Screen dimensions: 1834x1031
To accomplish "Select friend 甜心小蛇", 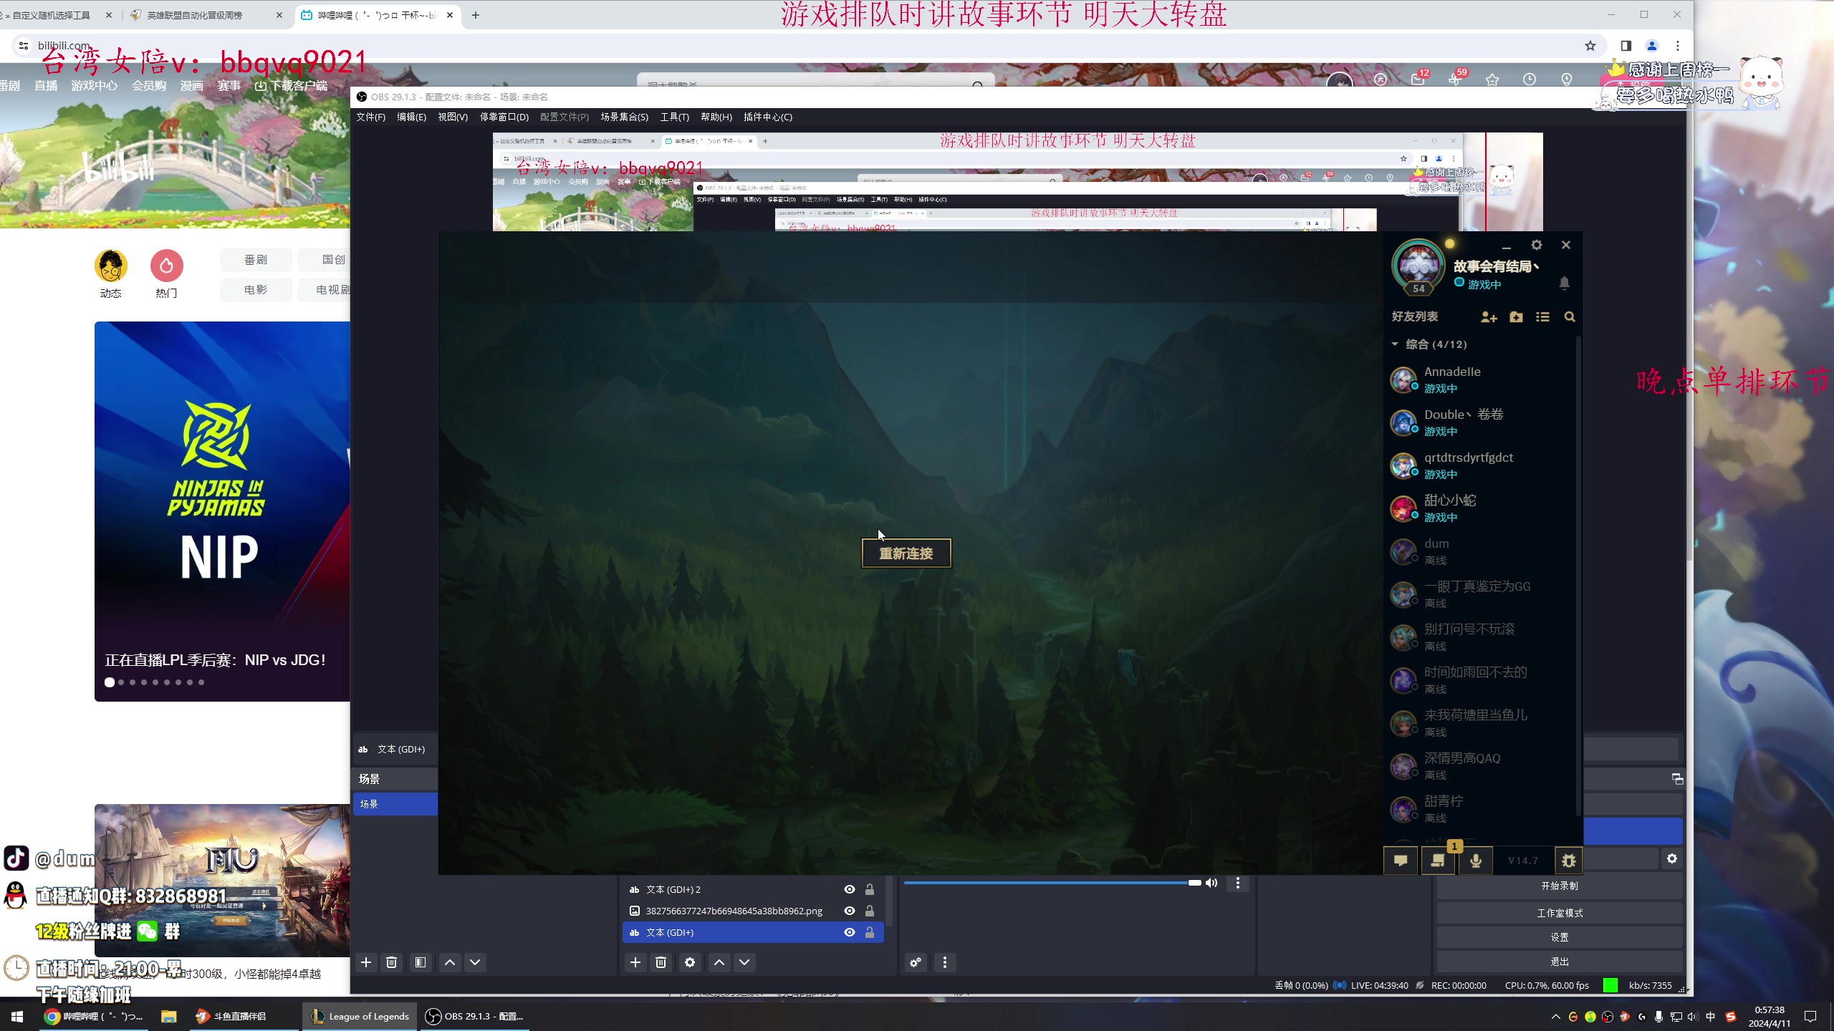I will coord(1479,508).
